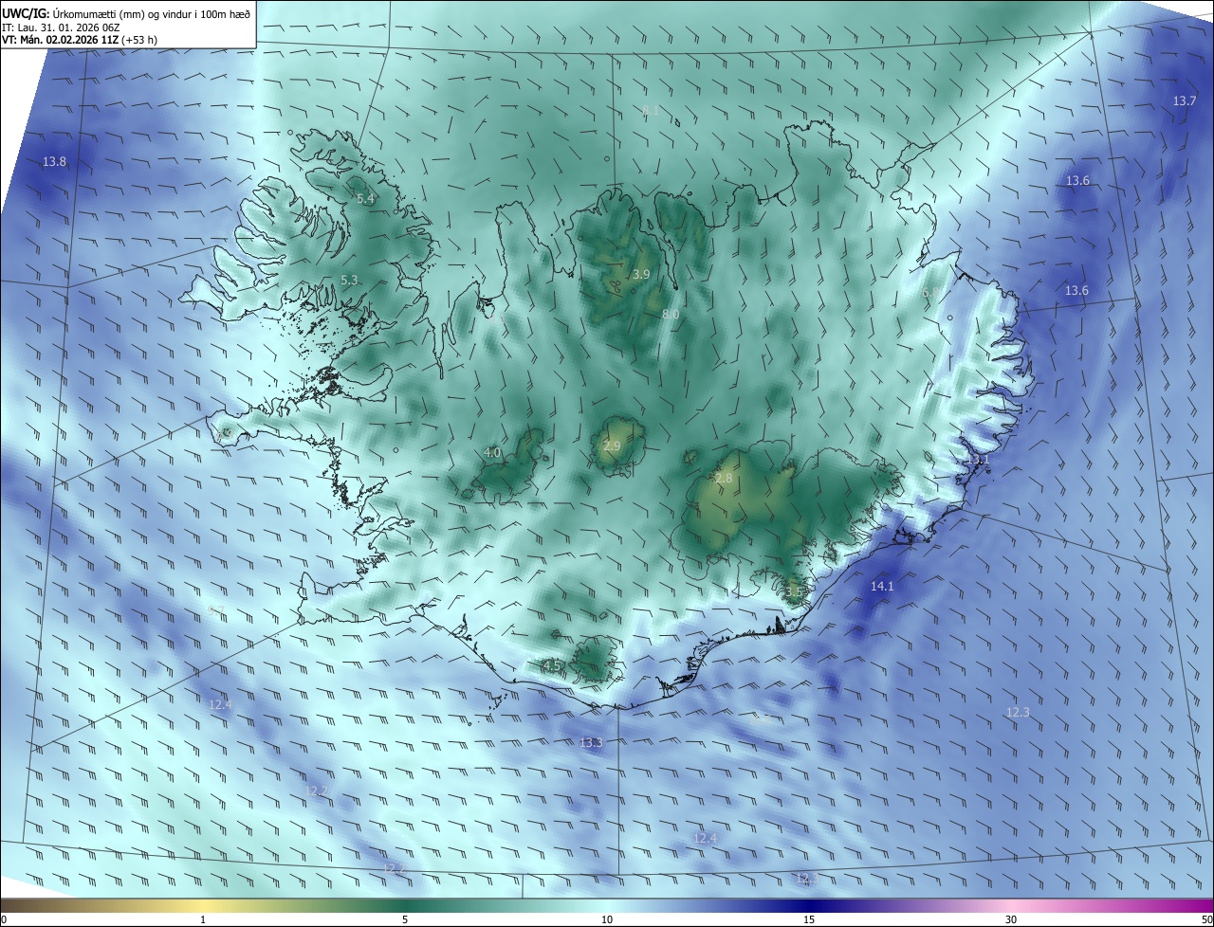Click the 'VT: Mán. 02.02.2026 11Z' line
This screenshot has width=1214, height=927.
click(79, 40)
